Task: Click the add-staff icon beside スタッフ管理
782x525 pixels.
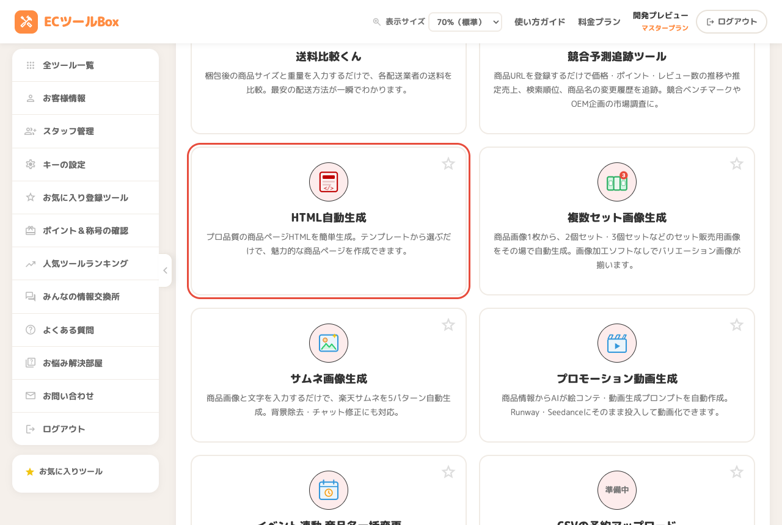Action: (x=31, y=131)
